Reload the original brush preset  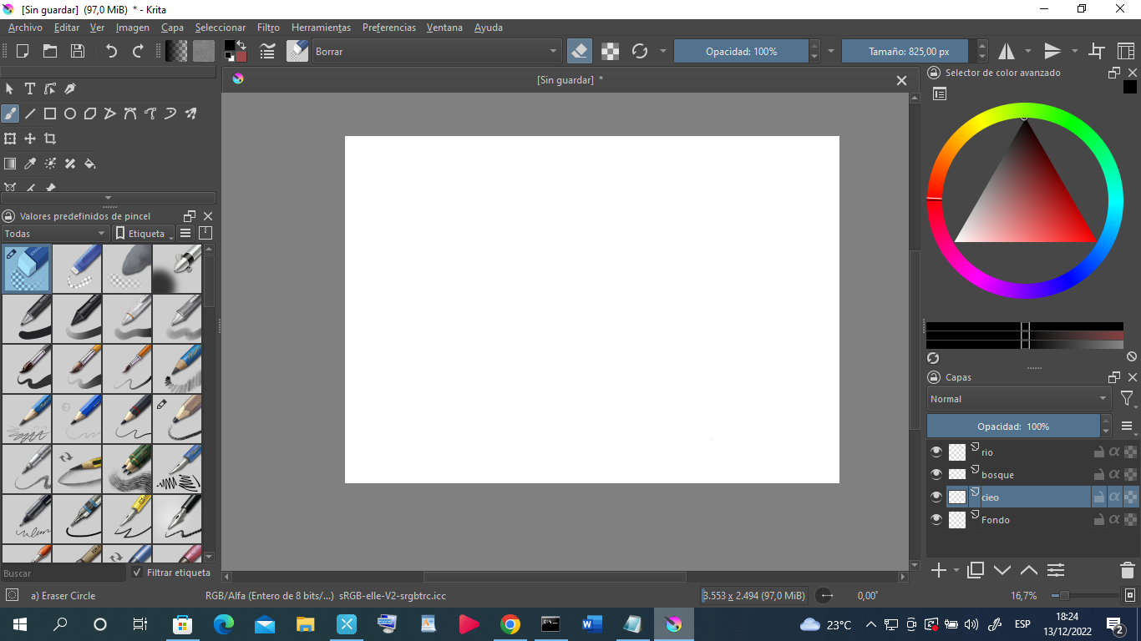(x=640, y=51)
